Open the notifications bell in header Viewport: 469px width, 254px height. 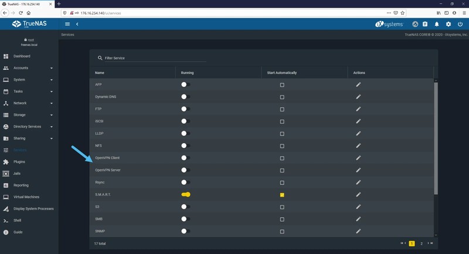click(437, 24)
